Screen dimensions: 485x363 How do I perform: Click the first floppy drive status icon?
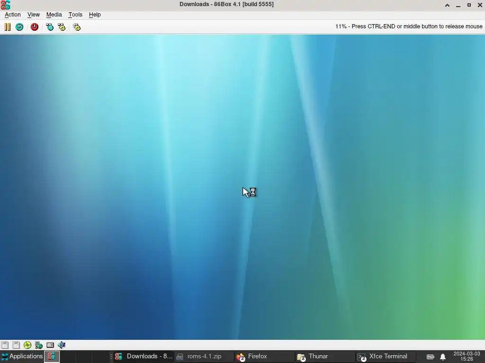click(5, 345)
